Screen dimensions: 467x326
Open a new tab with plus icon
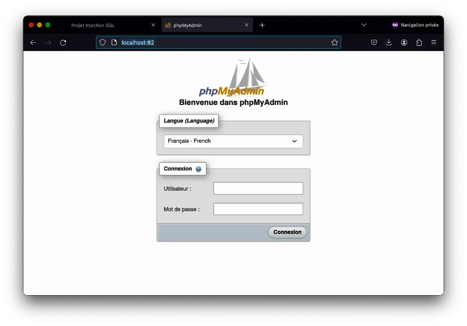point(262,25)
